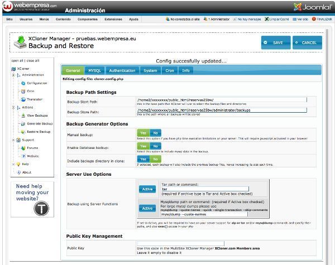
Task: Click the XCloner root tree icon
Action: pyautogui.click(x=13, y=69)
